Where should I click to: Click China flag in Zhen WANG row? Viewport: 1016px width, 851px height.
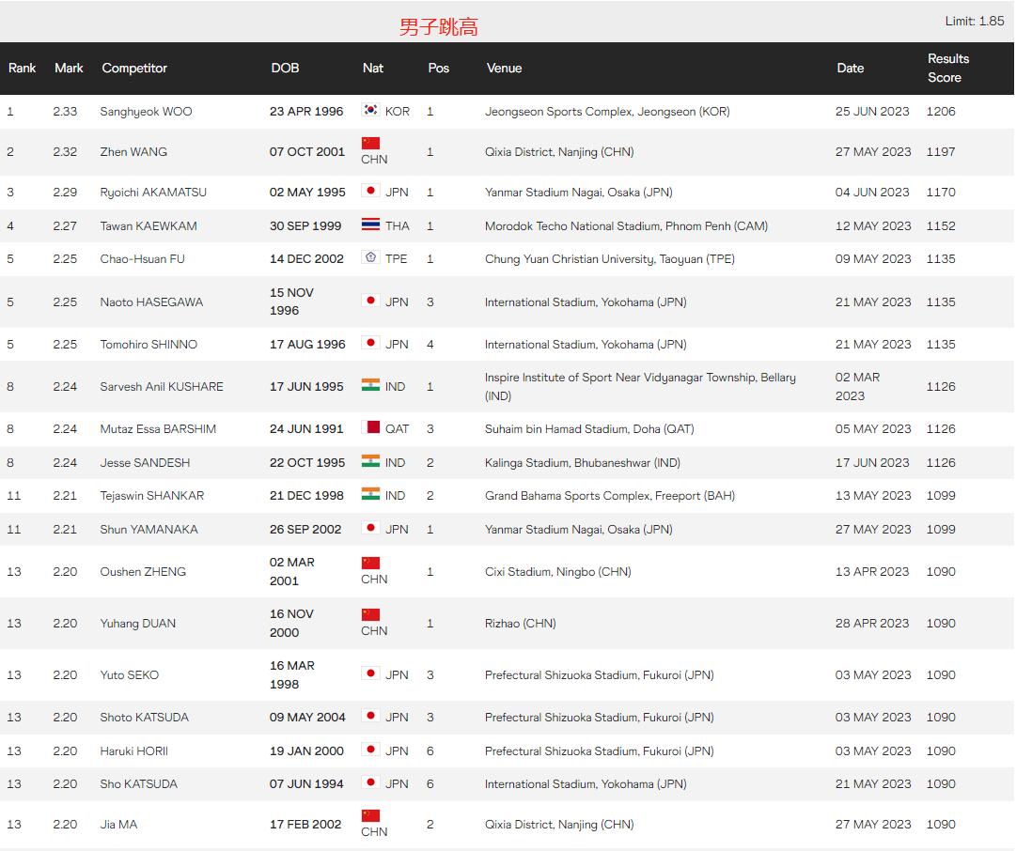point(370,143)
